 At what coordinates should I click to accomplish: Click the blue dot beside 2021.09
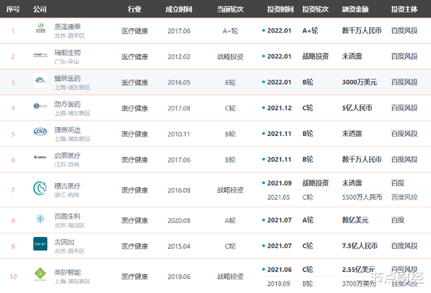point(263,183)
